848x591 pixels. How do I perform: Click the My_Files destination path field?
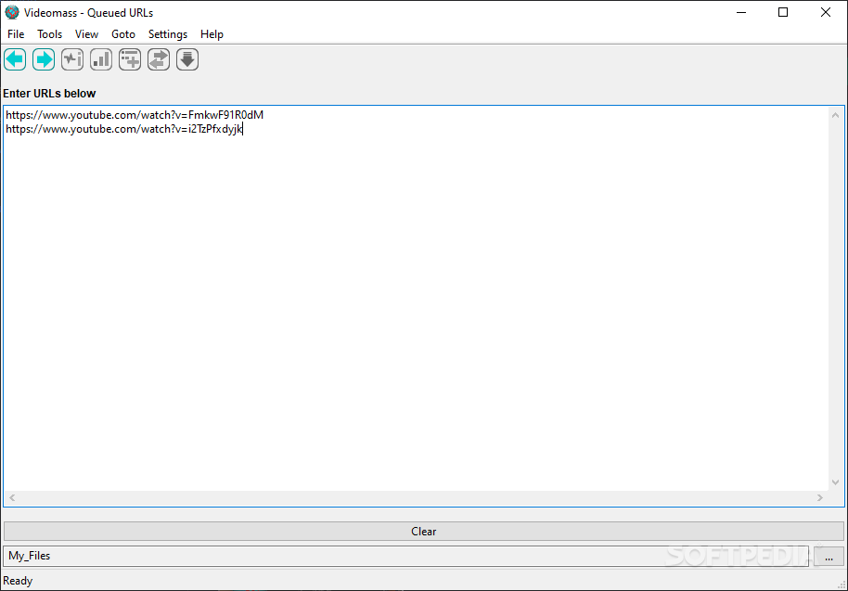pos(406,557)
